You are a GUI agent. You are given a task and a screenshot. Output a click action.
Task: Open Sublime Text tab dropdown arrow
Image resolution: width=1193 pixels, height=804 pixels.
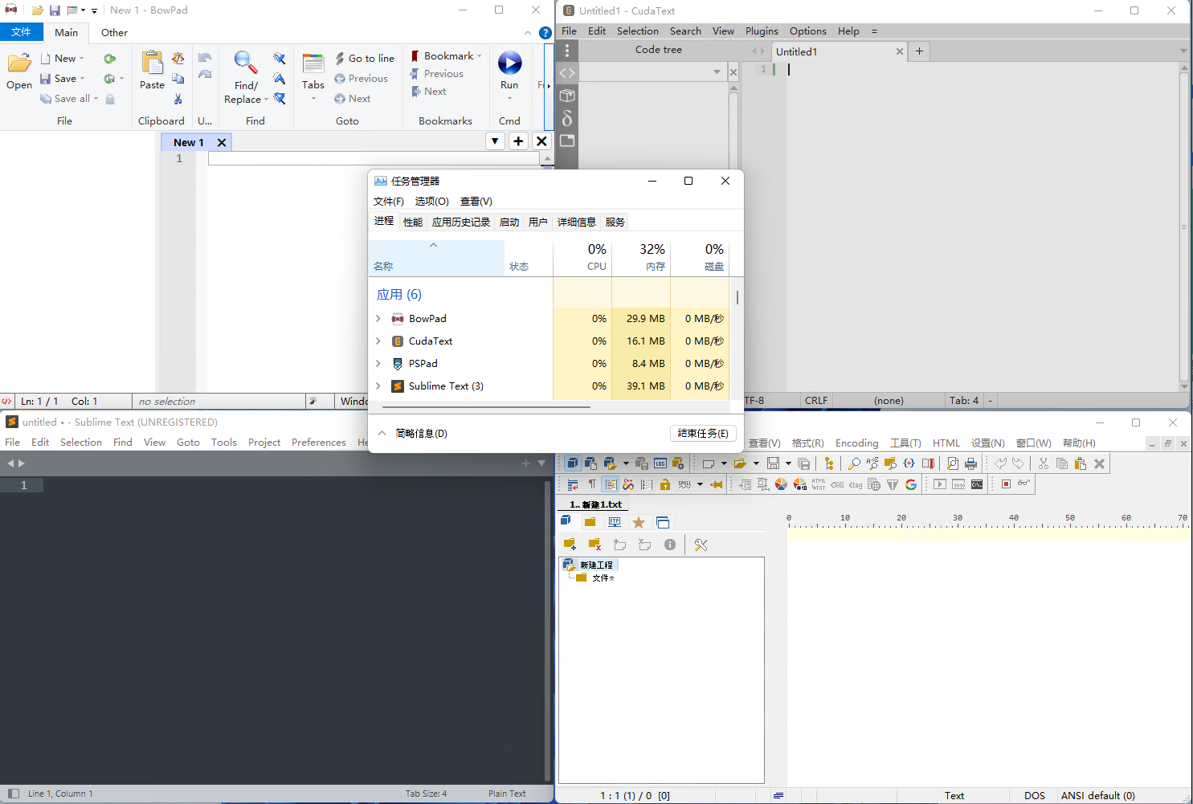pyautogui.click(x=541, y=463)
